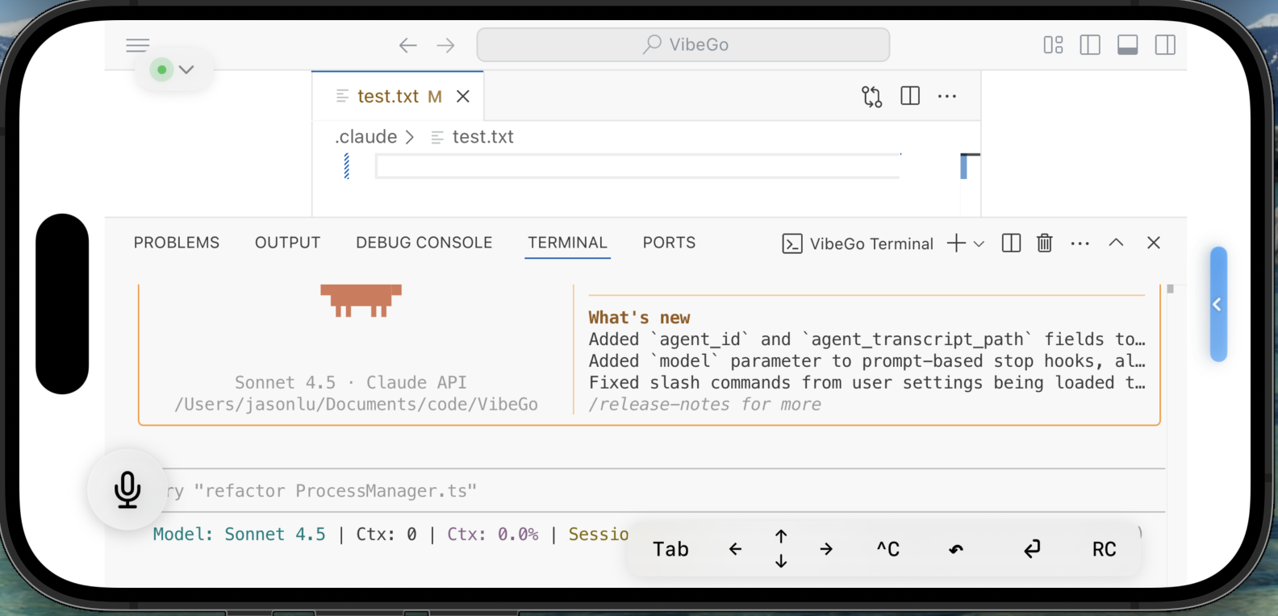Tap the microphone voice input button
1278x616 pixels.
point(127,489)
